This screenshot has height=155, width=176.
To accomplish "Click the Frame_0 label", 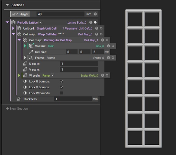I will (99, 58).
